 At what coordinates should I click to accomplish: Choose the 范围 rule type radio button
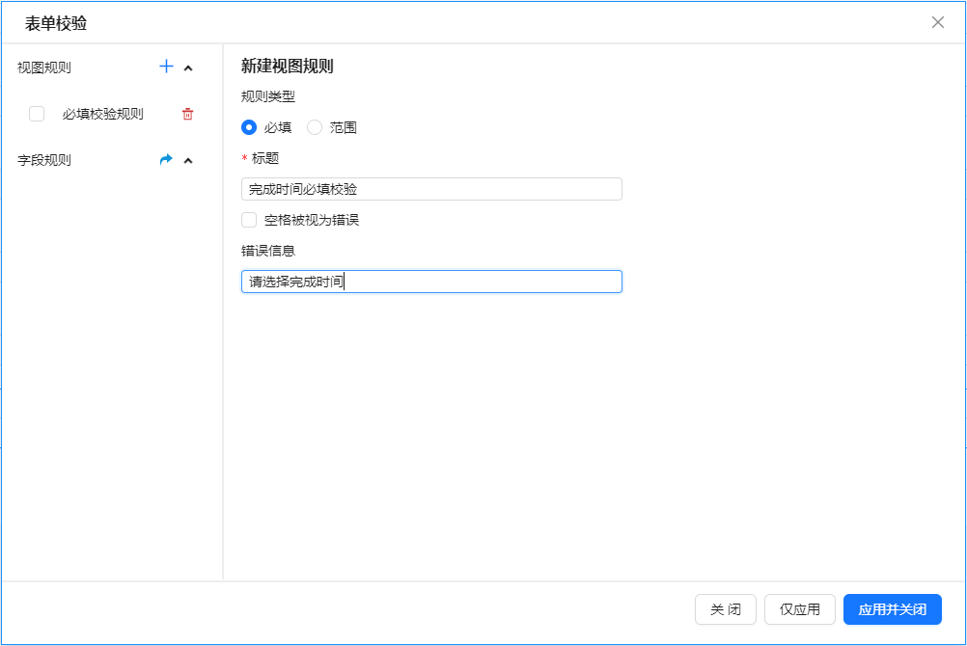click(315, 127)
